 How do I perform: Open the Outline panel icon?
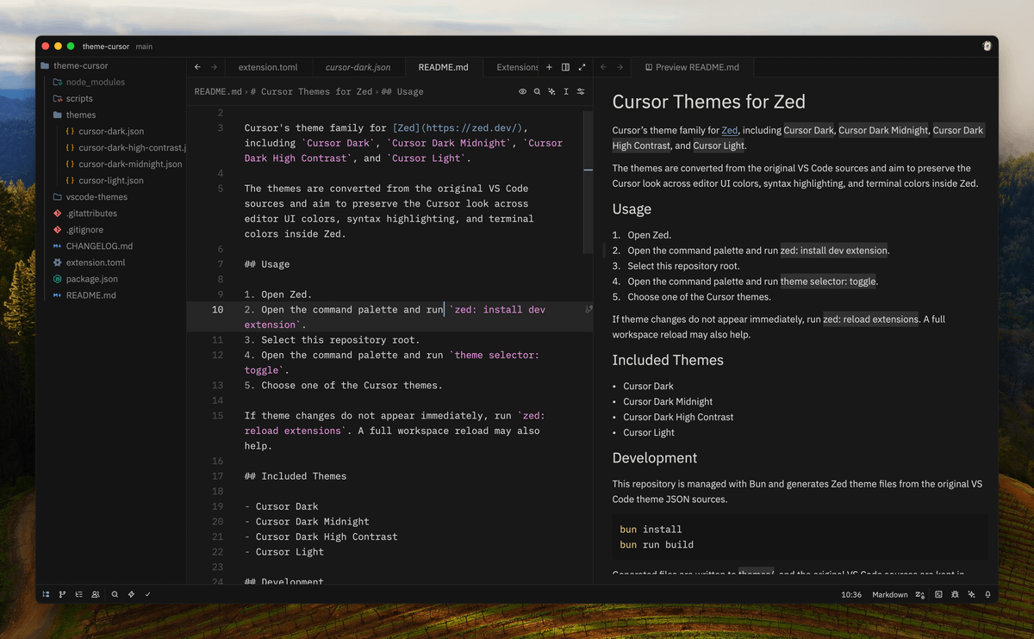click(79, 594)
